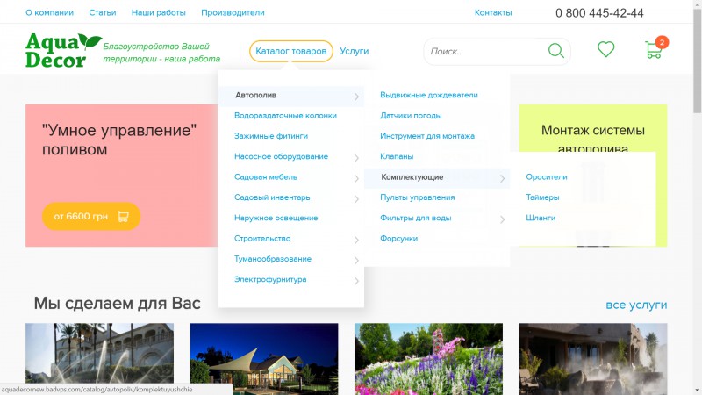702x395 pixels.
Task: Select Таймеры item
Action: click(x=542, y=197)
